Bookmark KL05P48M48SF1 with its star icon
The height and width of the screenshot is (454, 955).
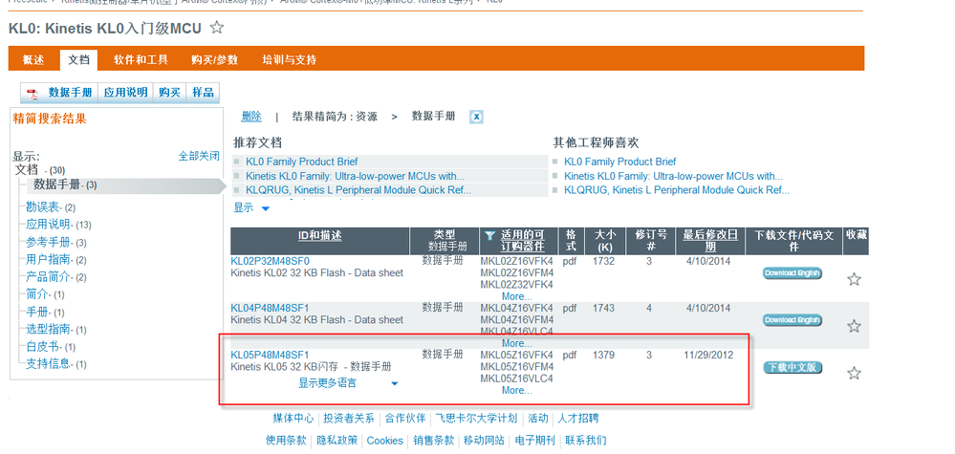[x=854, y=373]
